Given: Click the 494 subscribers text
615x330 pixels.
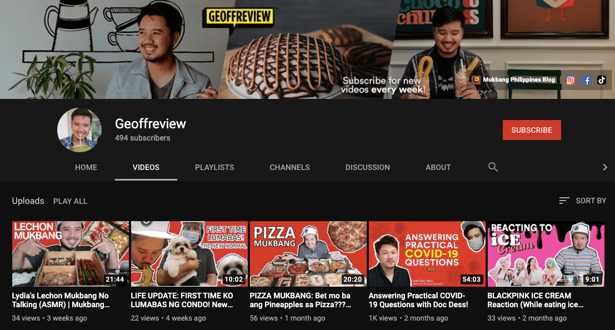Looking at the screenshot, I should (142, 138).
